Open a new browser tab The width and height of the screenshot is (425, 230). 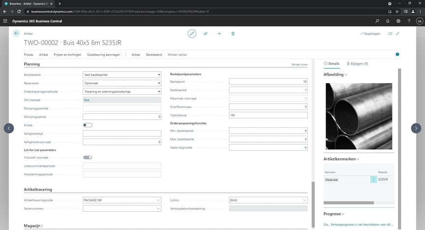[x=60, y=4]
